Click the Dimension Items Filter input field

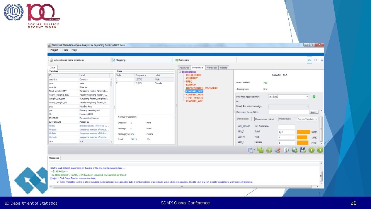(288, 112)
